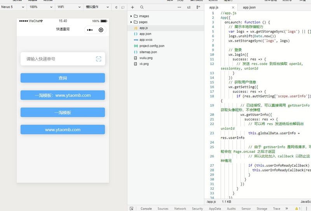Open the Sources debugger tab
Image resolution: width=311 pixels, height=211 pixels.
pyautogui.click(x=163, y=209)
